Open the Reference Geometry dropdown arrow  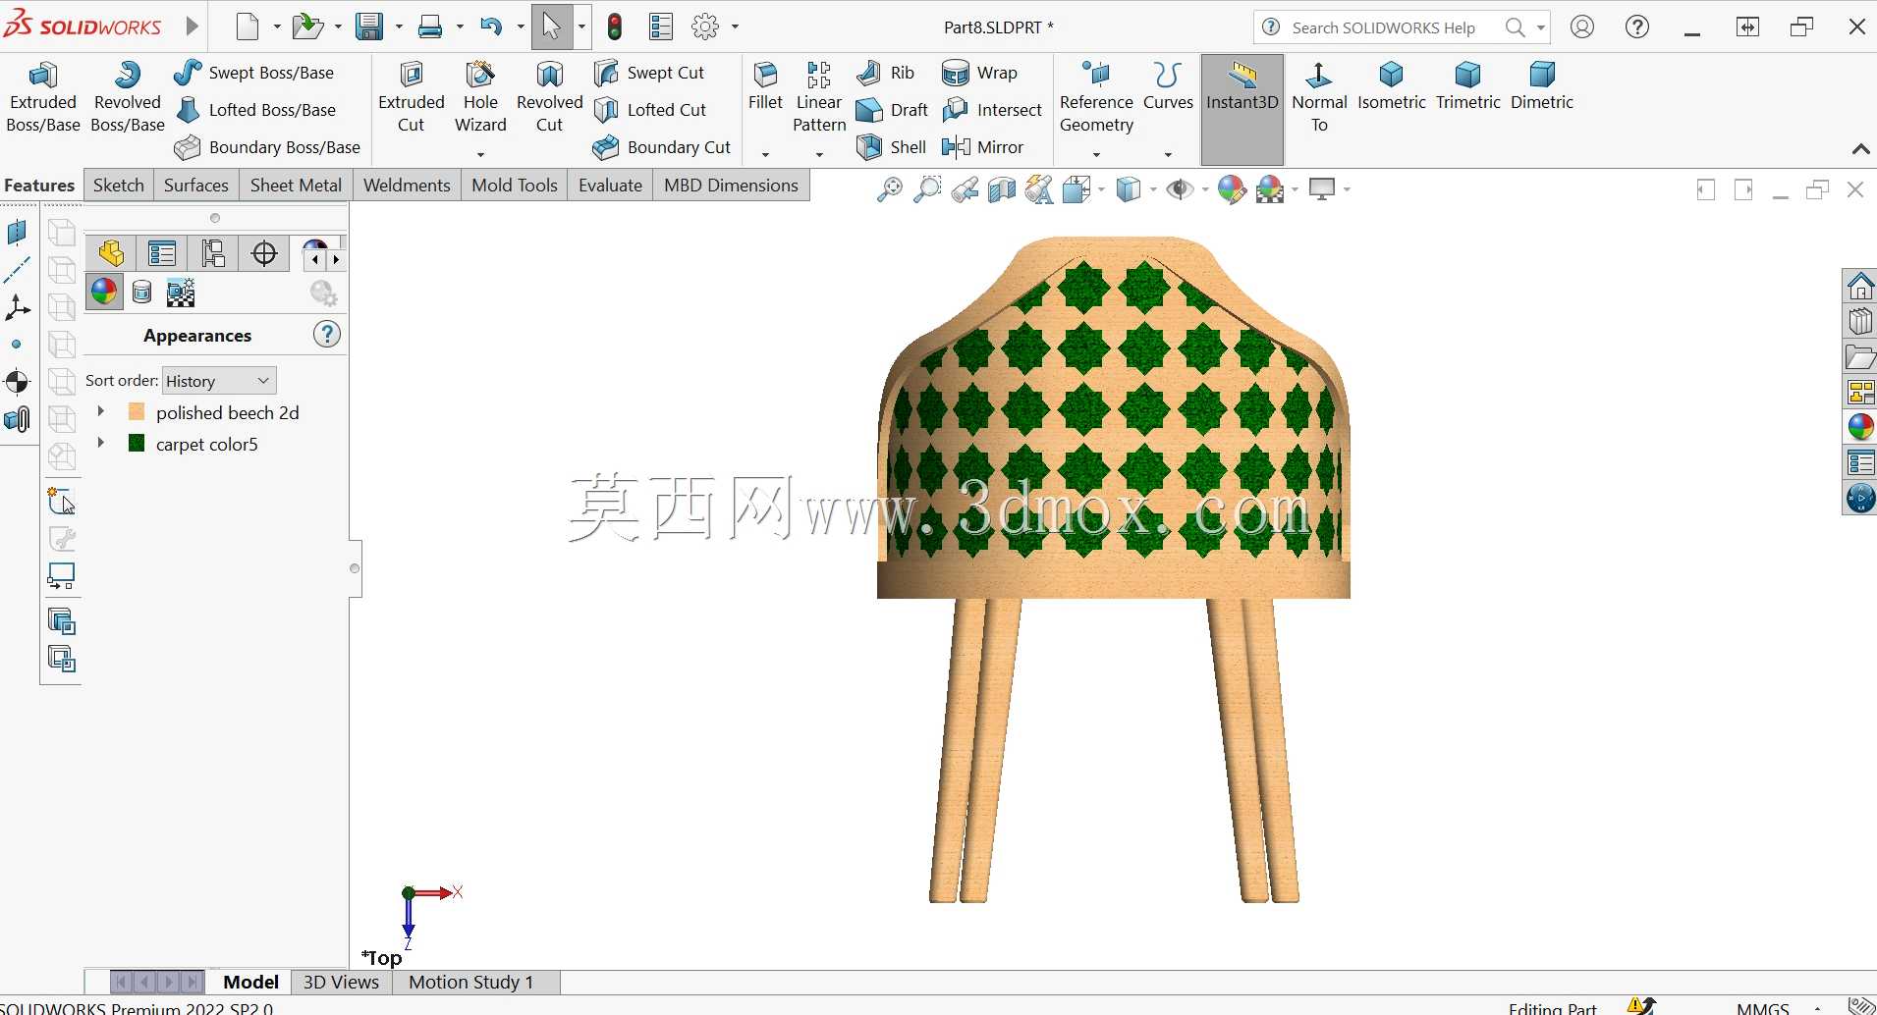coord(1096,154)
